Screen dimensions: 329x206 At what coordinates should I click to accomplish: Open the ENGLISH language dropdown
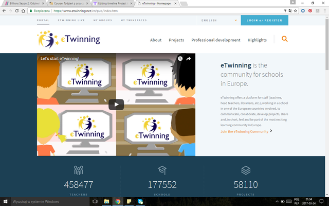(x=219, y=21)
